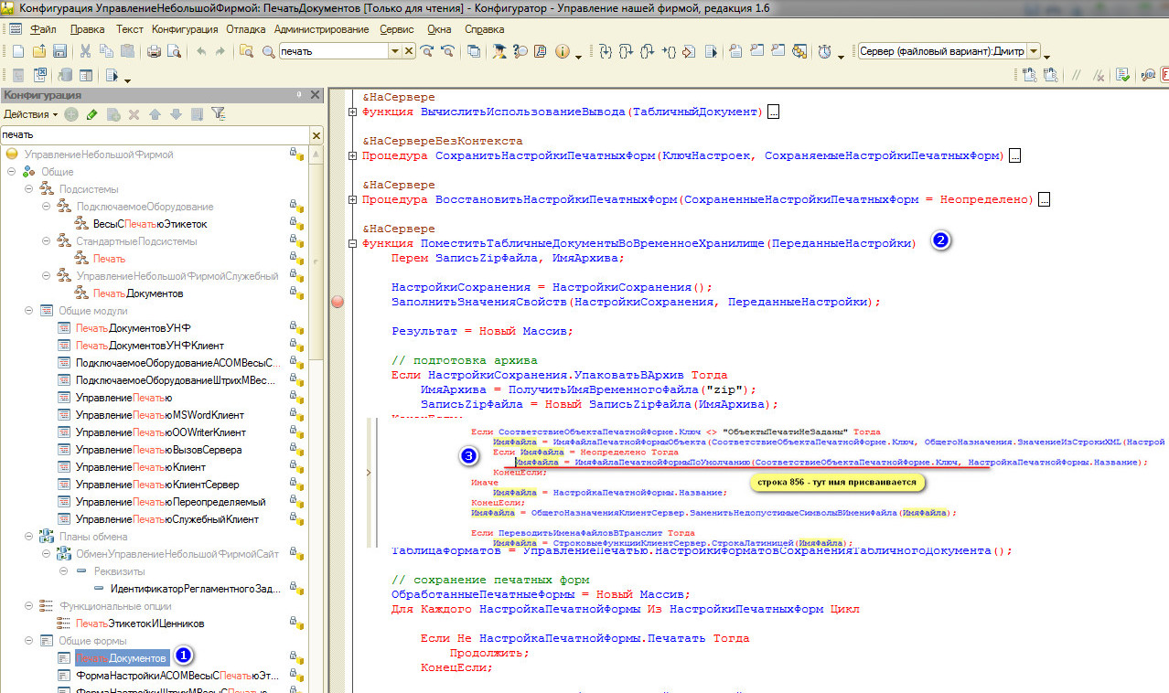Click the Step Into debugger icon
The width and height of the screenshot is (1169, 693).
605,51
